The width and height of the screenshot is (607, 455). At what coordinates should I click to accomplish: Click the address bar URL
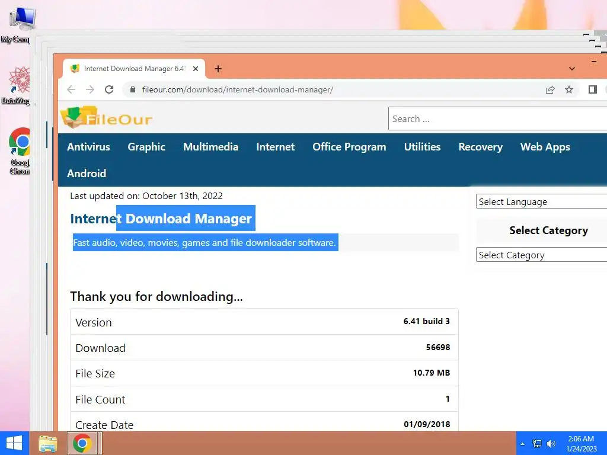coord(237,90)
